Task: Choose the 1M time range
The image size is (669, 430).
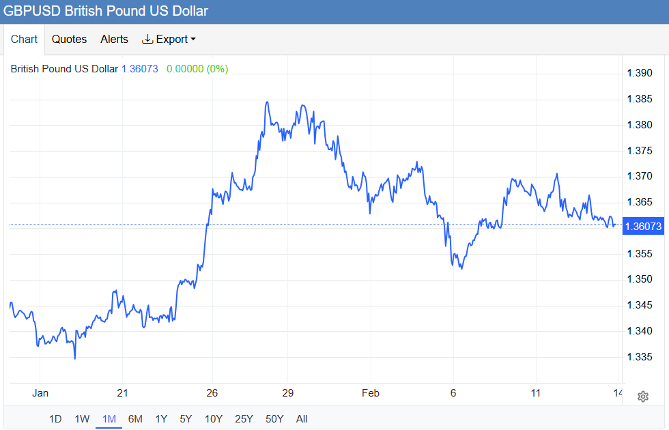Action: point(109,418)
